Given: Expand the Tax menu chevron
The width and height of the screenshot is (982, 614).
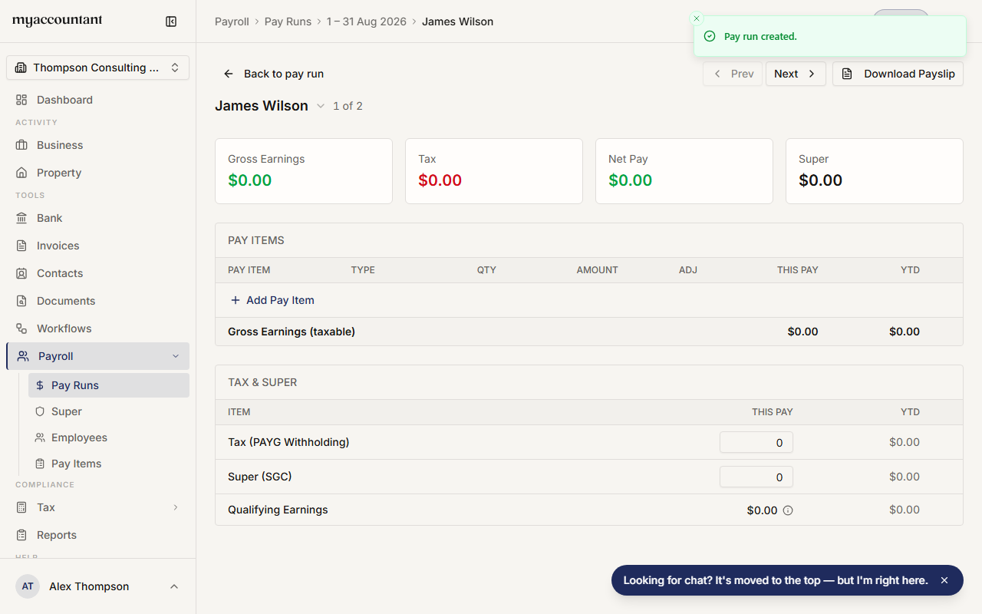Looking at the screenshot, I should [x=176, y=507].
